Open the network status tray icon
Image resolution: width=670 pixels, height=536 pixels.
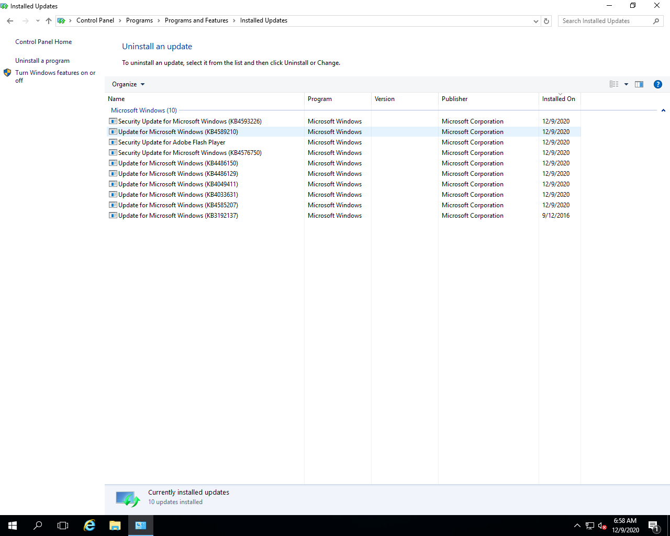click(590, 526)
